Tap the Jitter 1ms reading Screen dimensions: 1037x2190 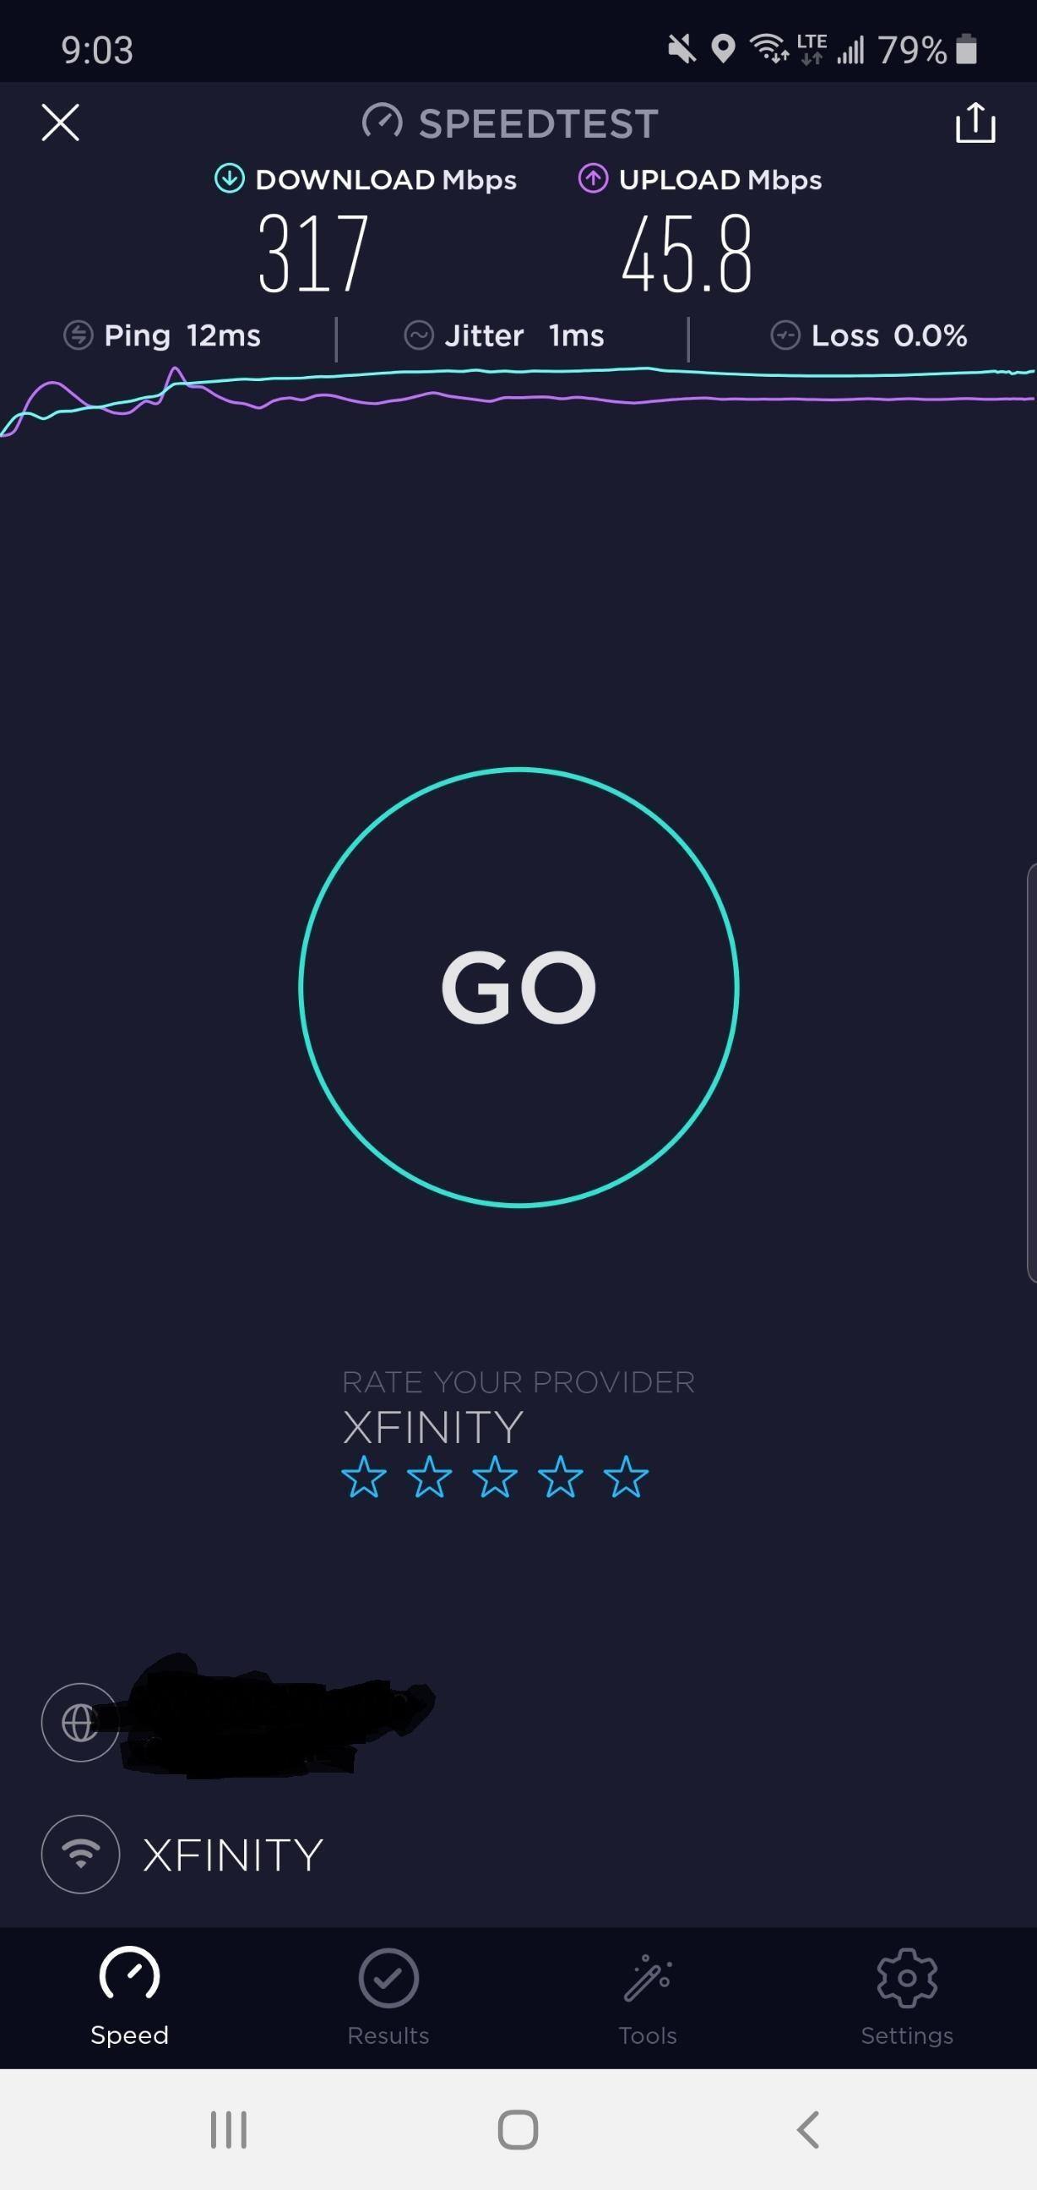pyautogui.click(x=504, y=335)
